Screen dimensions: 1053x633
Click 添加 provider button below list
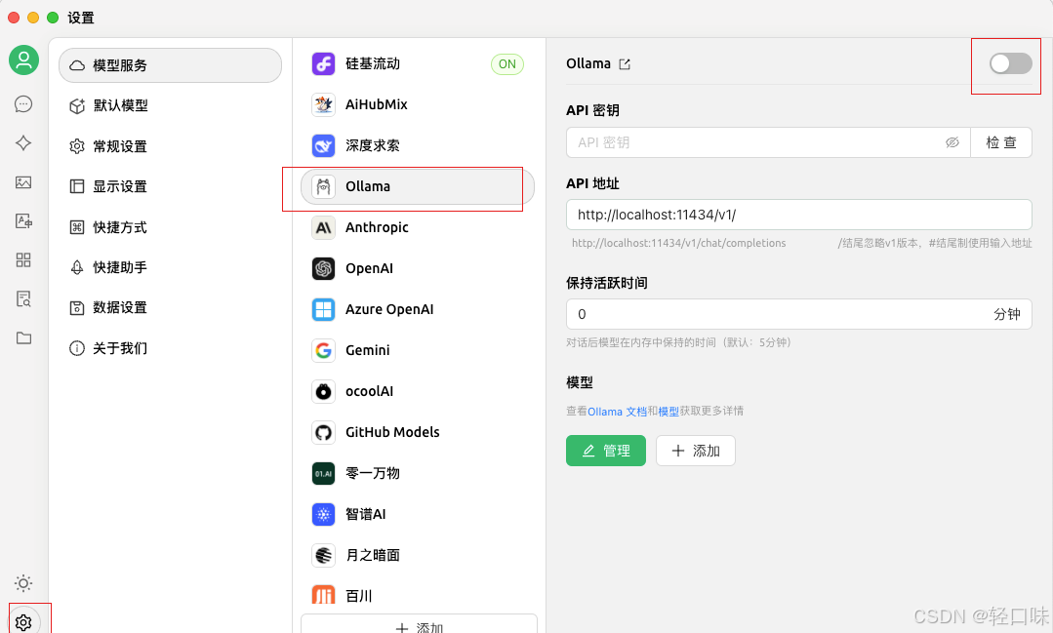coord(419,624)
